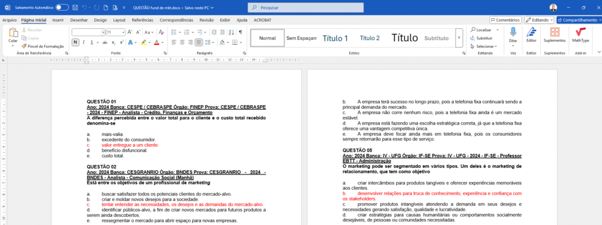The width and height of the screenshot is (602, 225).
Task: Center align text
Action: point(182,42)
